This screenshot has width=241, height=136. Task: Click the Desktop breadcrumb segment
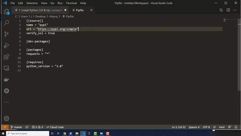pos(40,16)
